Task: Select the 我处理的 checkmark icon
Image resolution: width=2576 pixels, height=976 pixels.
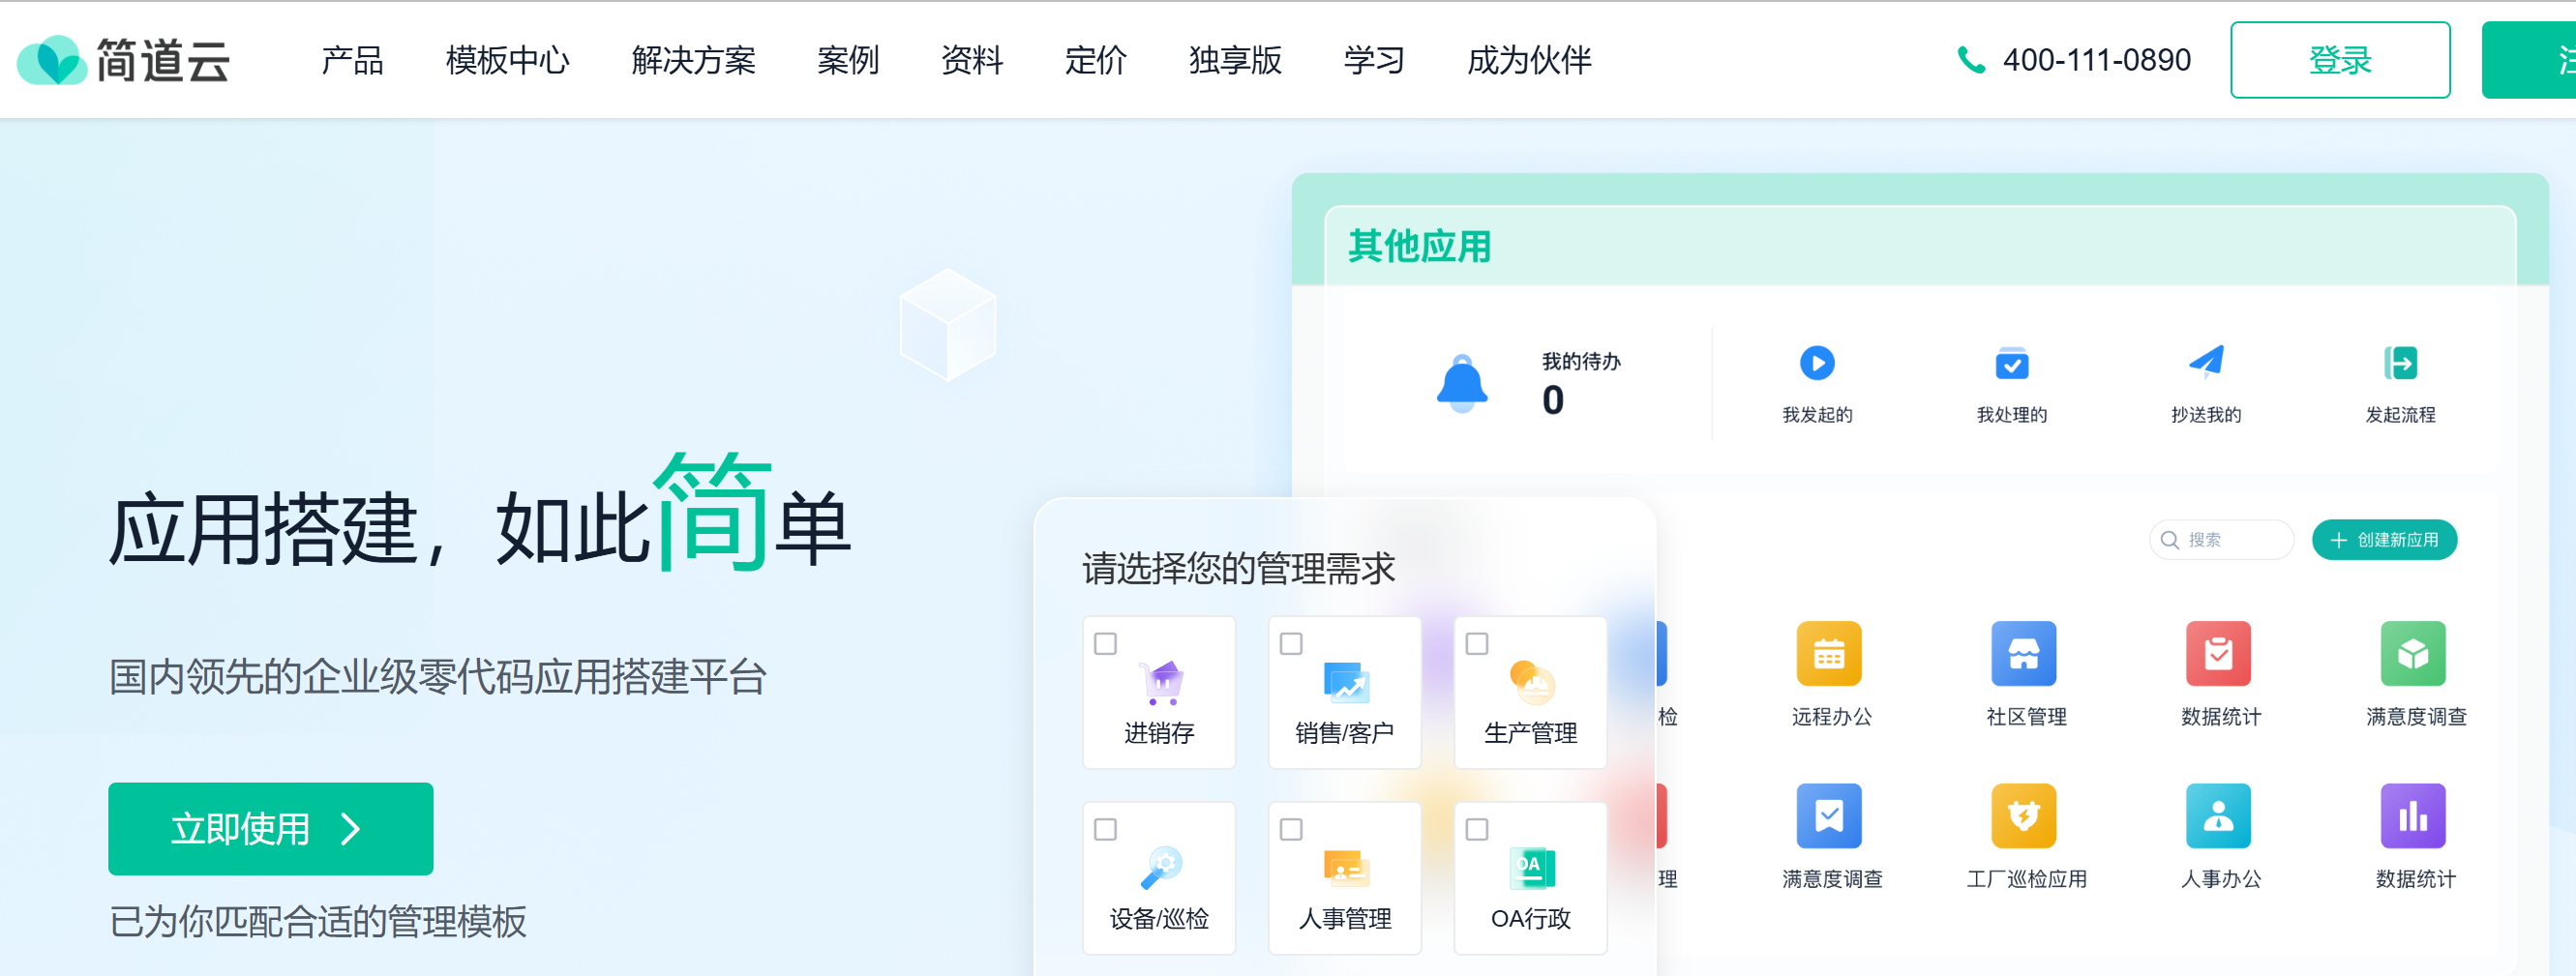Action: pos(2012,363)
